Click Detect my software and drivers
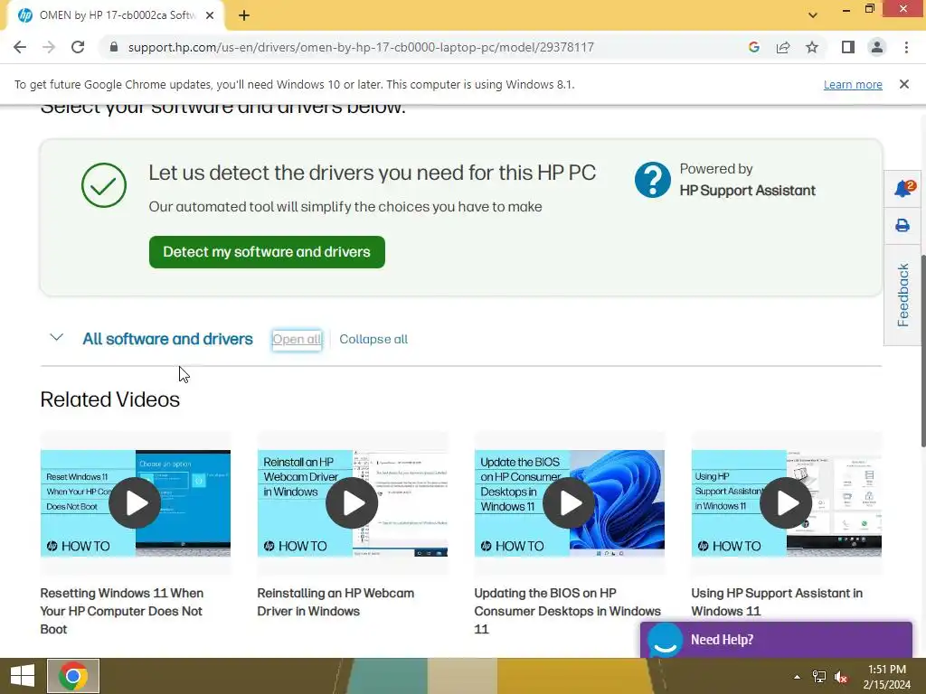926x694 pixels. coord(267,252)
